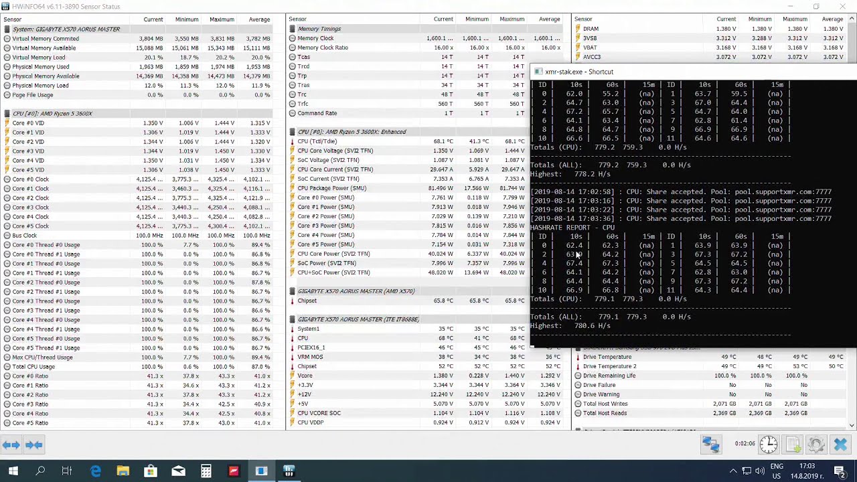Image resolution: width=857 pixels, height=482 pixels.
Task: Launch Microsoft Edge from taskbar
Action: [95, 471]
